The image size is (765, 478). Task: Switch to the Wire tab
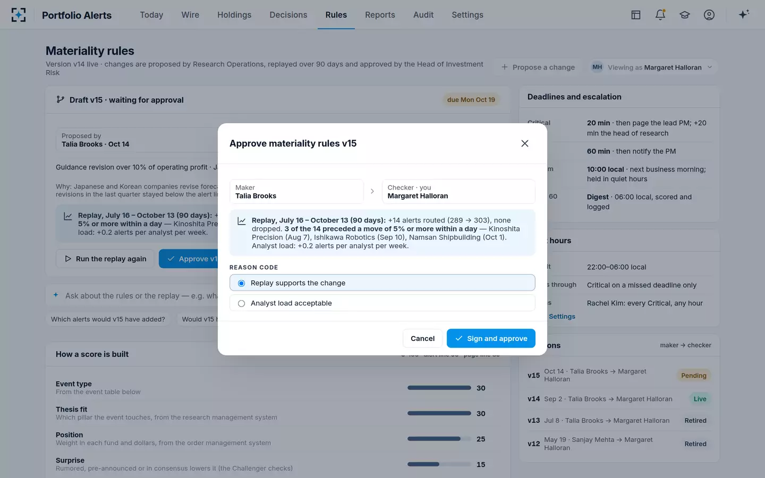tap(190, 15)
